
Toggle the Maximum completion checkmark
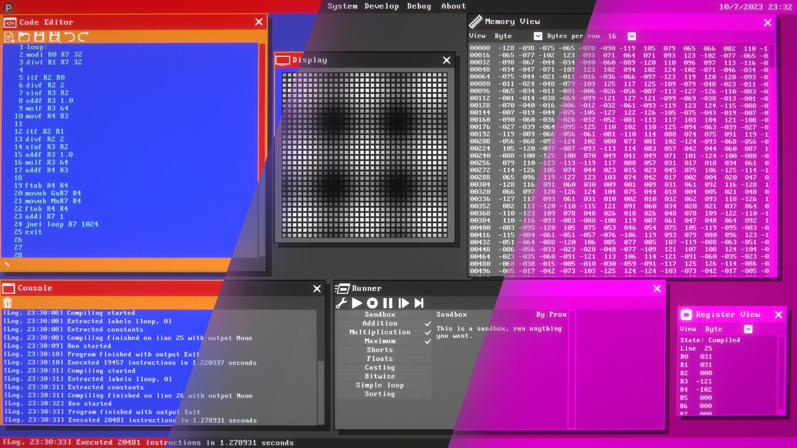click(428, 341)
